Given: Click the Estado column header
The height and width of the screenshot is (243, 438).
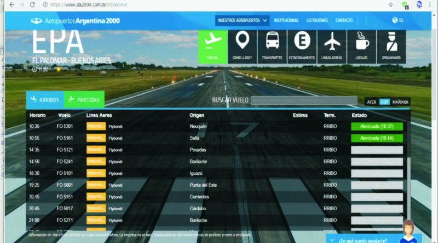Looking at the screenshot, I should tap(359, 115).
